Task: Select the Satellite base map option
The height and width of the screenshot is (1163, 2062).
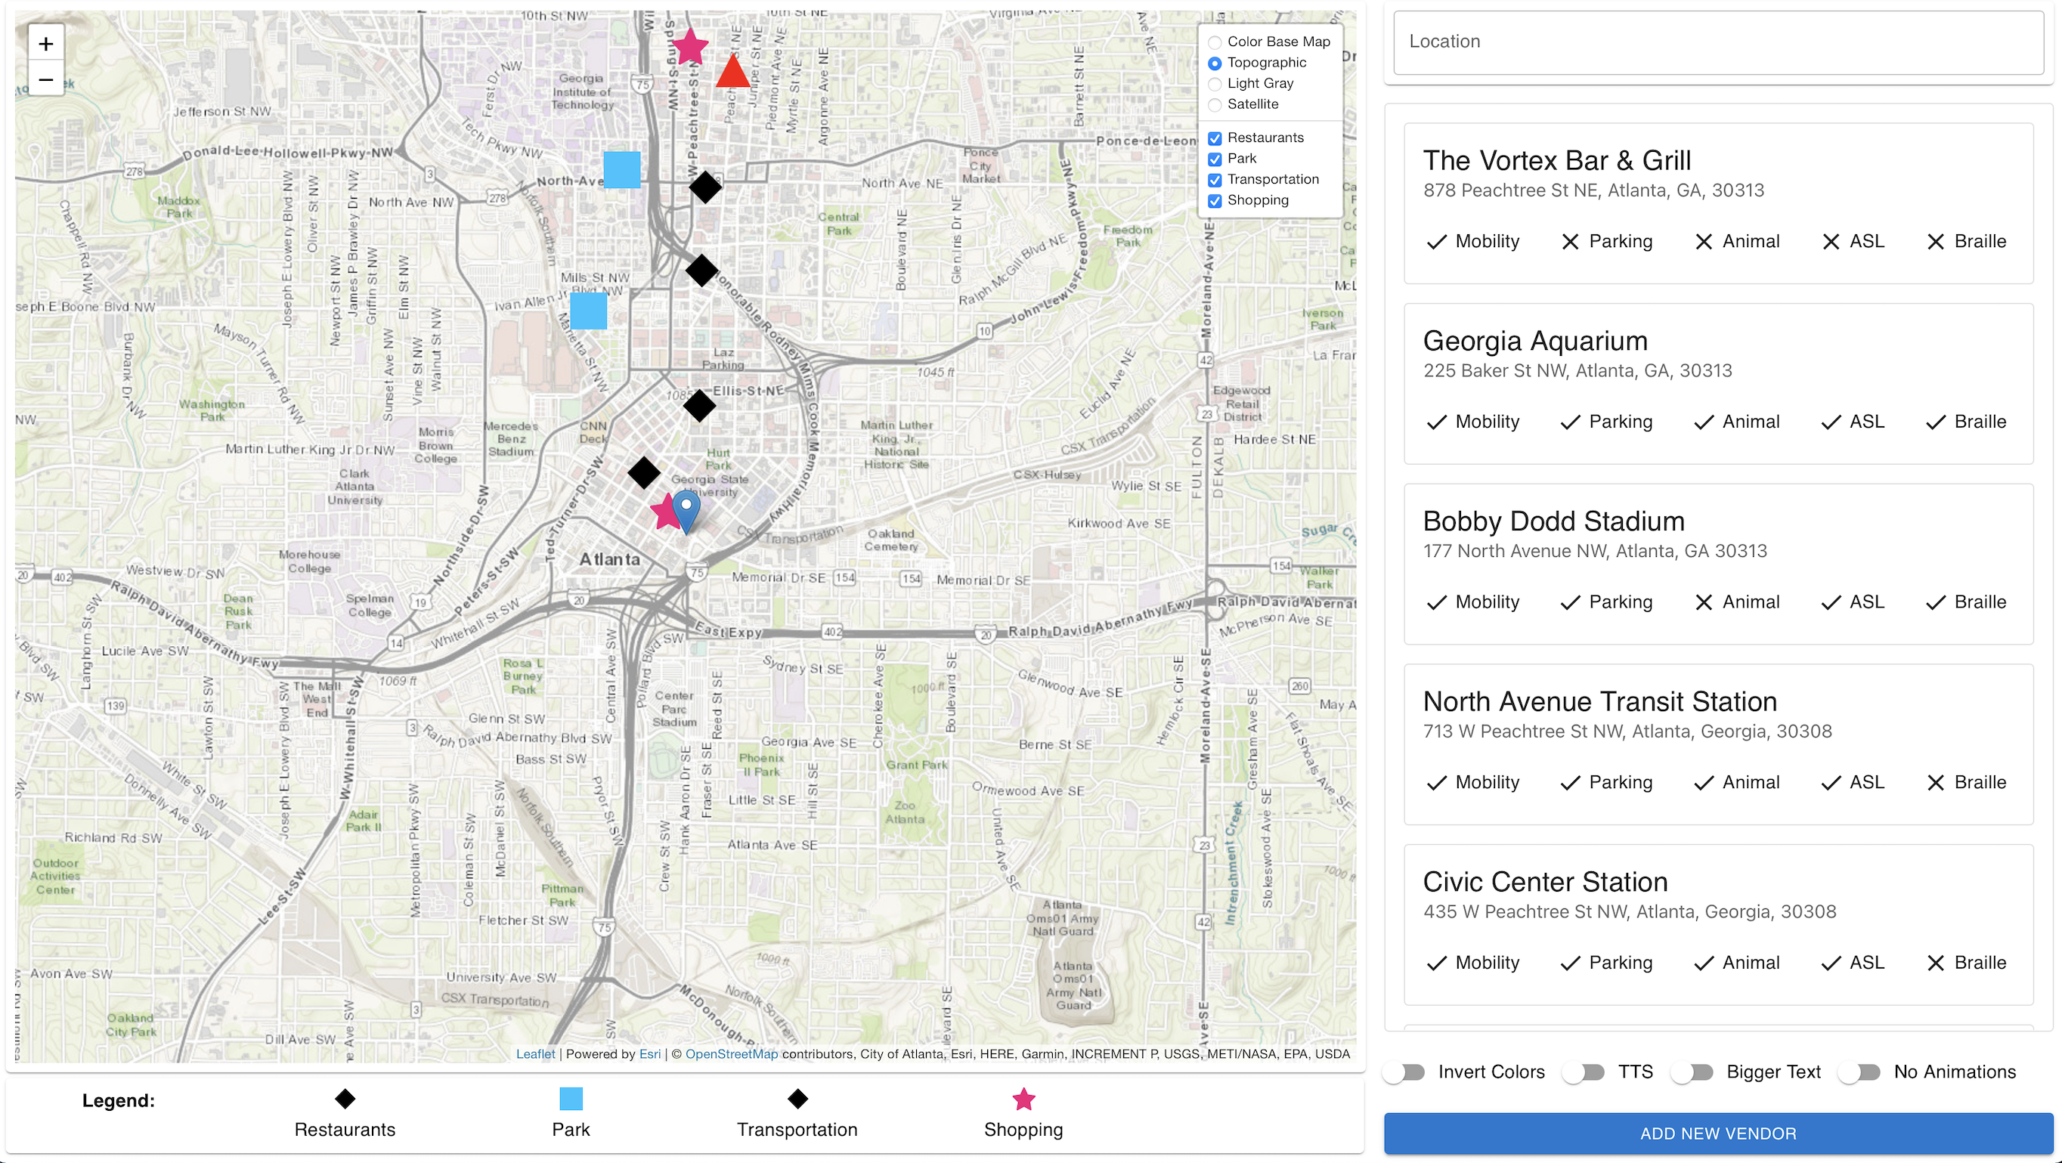Action: [x=1215, y=105]
